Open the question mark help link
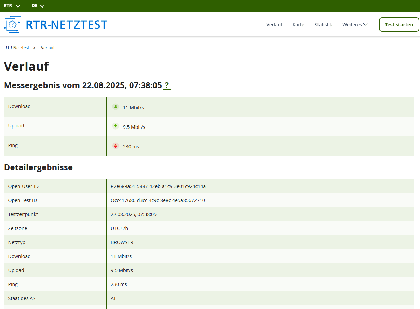Screen dimensions: 420x309 point(167,85)
